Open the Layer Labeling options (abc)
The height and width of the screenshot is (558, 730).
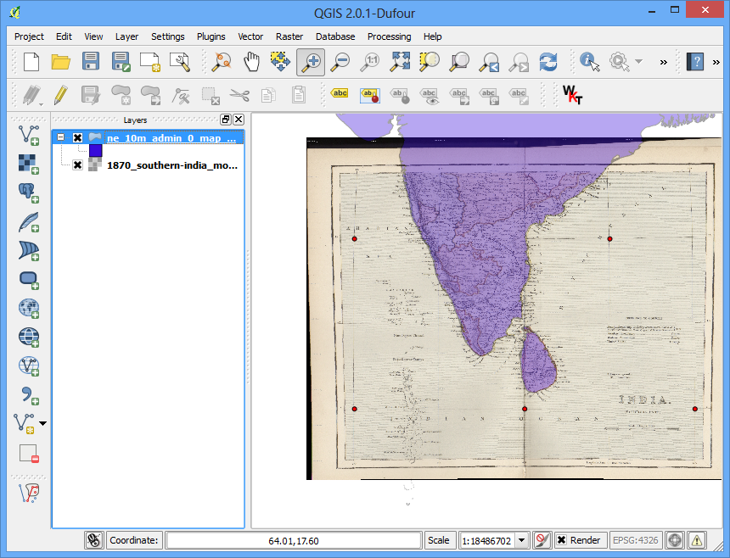340,93
